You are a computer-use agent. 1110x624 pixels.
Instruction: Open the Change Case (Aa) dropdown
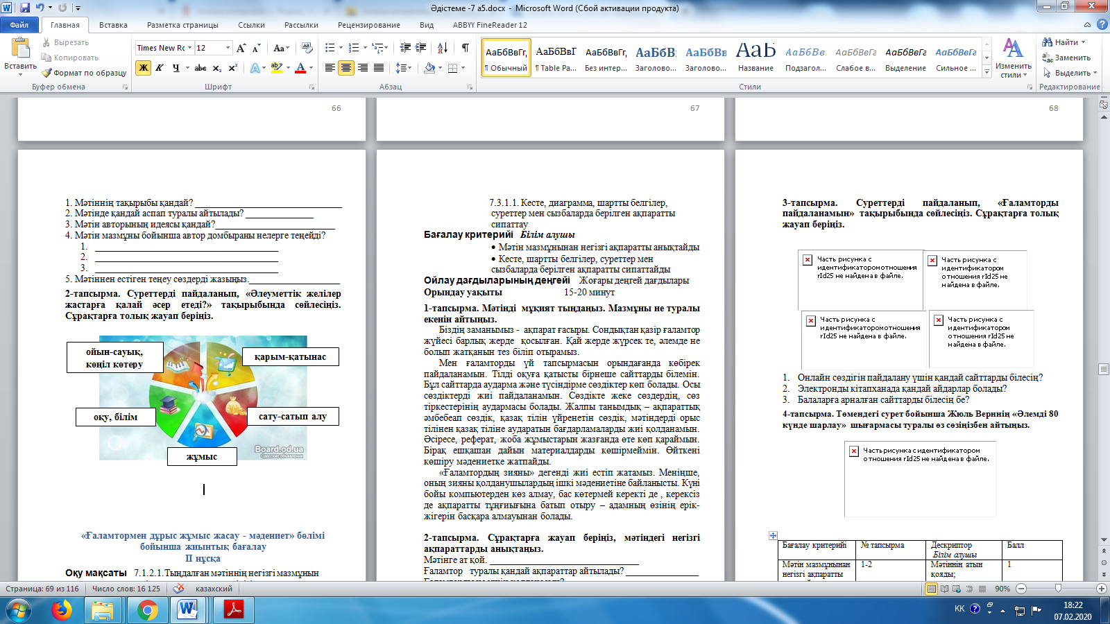pos(280,48)
